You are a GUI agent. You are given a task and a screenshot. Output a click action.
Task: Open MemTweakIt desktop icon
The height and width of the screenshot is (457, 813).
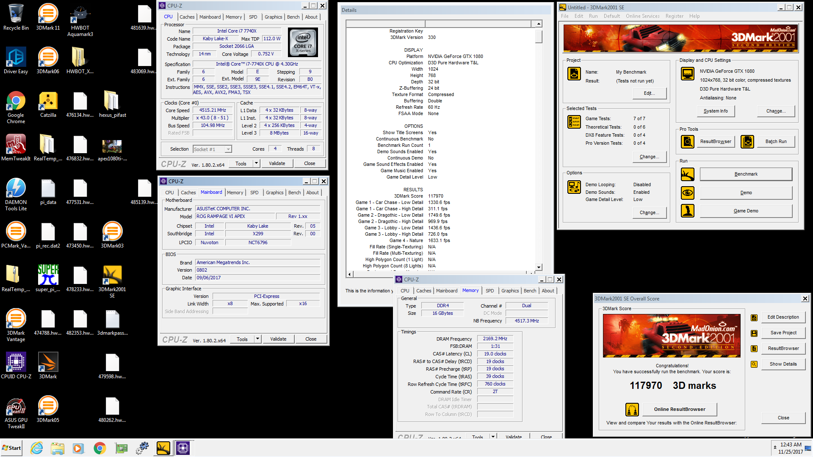(x=16, y=148)
